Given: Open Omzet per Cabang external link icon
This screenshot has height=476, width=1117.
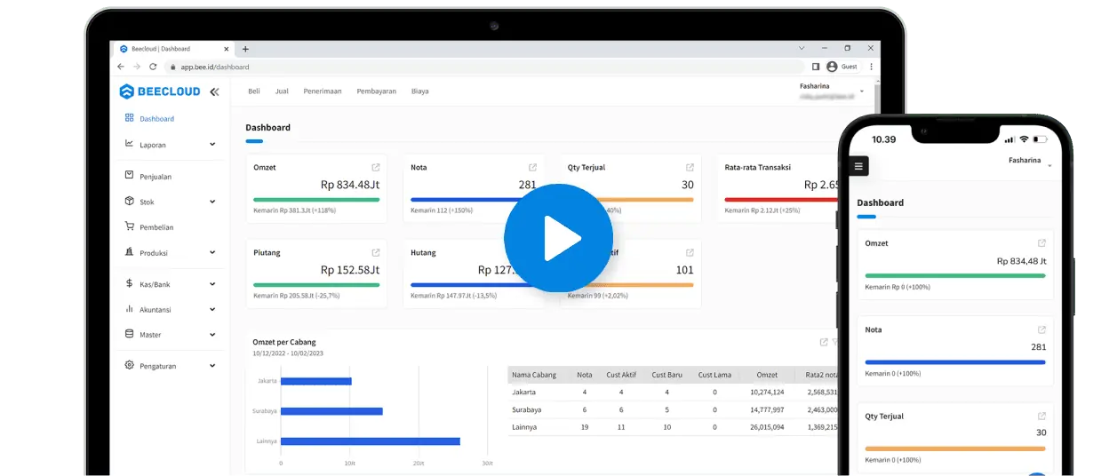Looking at the screenshot, I should pyautogui.click(x=824, y=342).
